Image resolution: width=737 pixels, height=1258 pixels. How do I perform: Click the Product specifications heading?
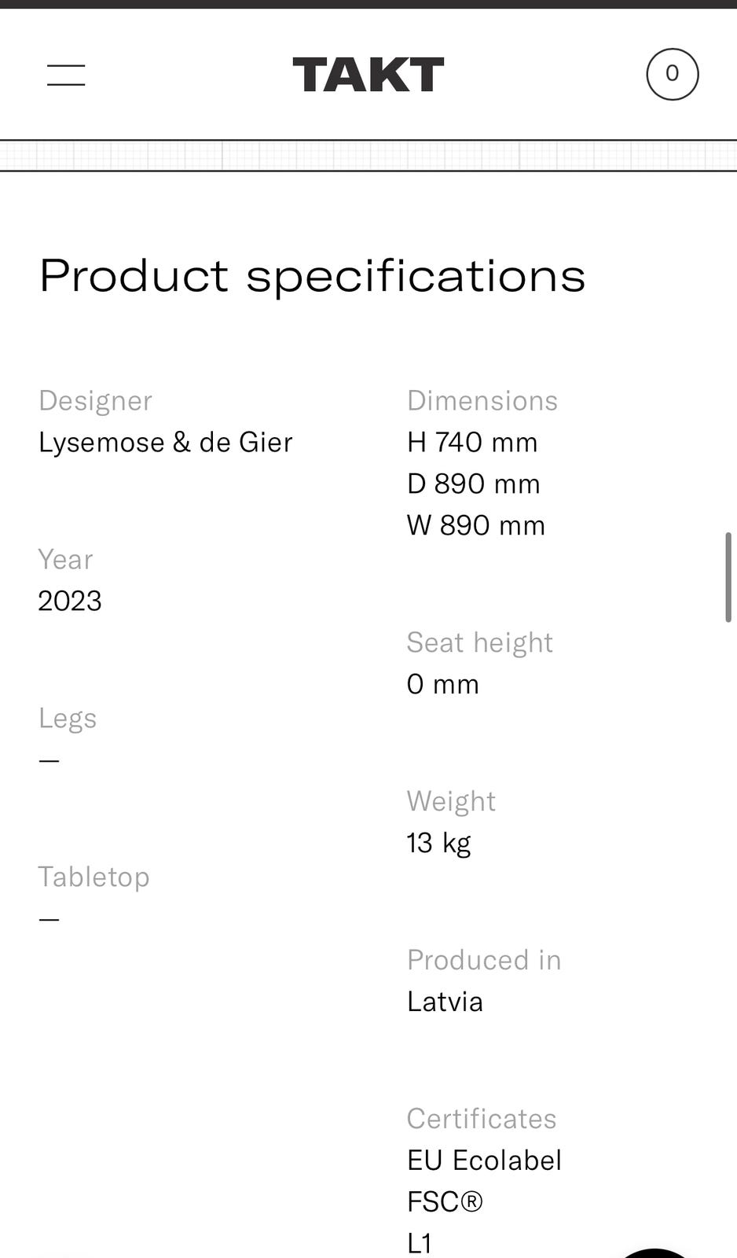pos(312,275)
